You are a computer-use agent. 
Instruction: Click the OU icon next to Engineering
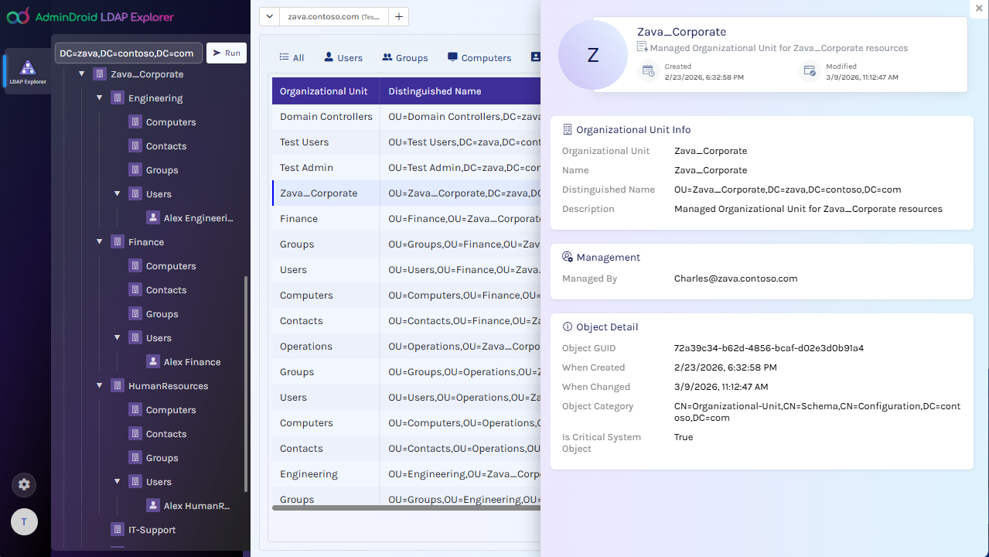click(x=118, y=97)
